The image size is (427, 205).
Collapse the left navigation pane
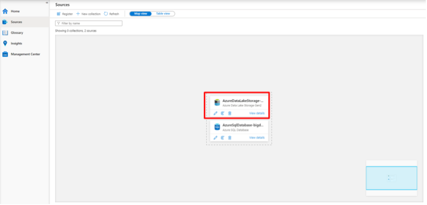(47, 2)
